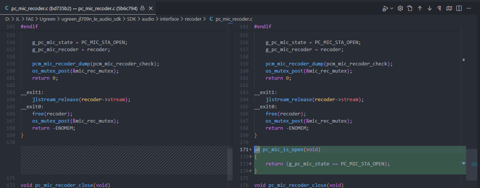Click the C icon in the breadcrumb
The height and width of the screenshot is (188, 480).
pyautogui.click(x=211, y=19)
